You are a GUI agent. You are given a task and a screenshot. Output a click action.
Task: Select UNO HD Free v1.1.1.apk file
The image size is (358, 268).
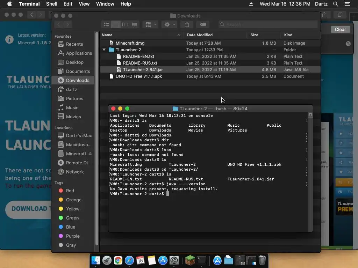[x=210, y=76]
